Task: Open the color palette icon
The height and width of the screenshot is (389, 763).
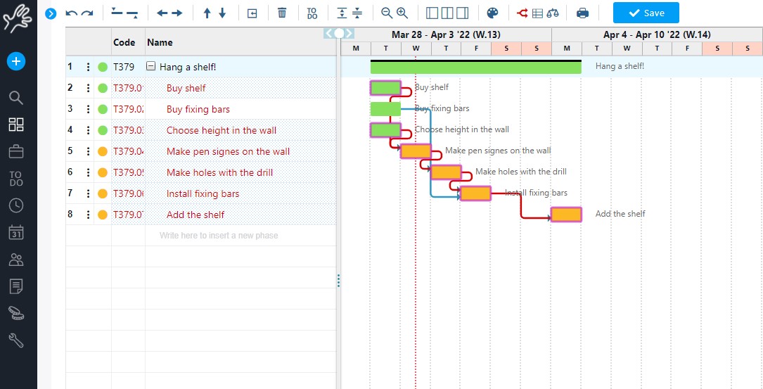Action: (x=492, y=13)
